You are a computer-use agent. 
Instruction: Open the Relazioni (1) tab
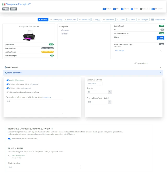[109, 20]
